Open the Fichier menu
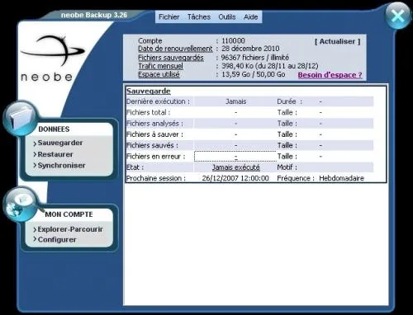 [x=169, y=16]
